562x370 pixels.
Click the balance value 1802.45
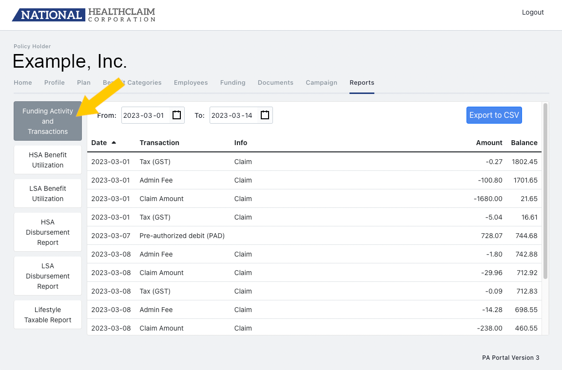click(524, 162)
